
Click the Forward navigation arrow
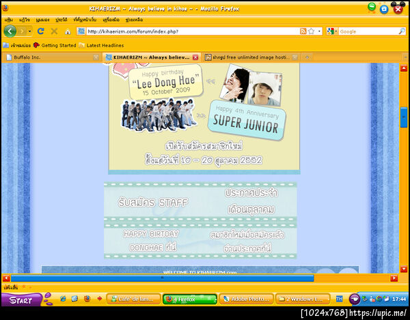[x=23, y=31]
